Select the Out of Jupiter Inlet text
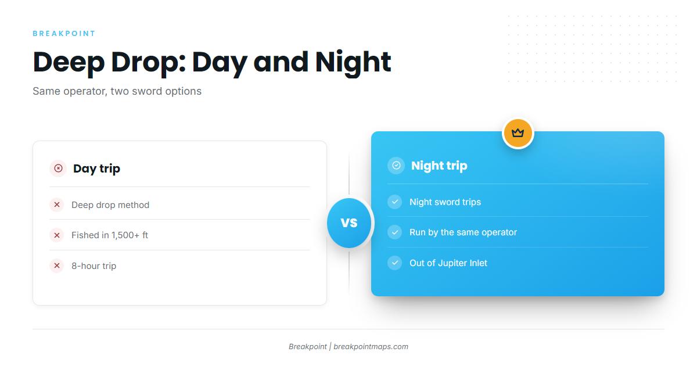This screenshot has height=366, width=697. 448,263
